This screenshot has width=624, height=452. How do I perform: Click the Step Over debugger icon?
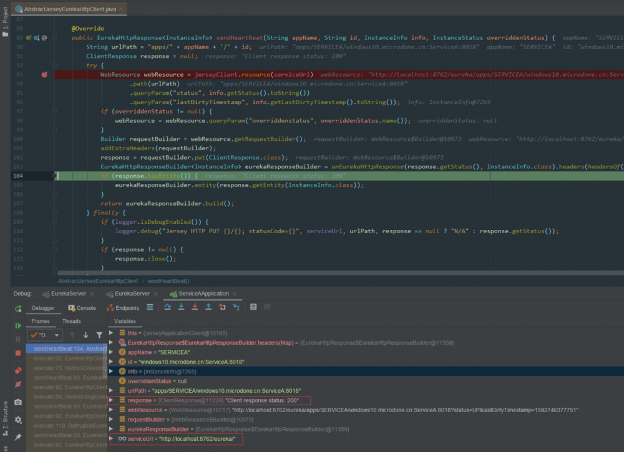tap(167, 307)
